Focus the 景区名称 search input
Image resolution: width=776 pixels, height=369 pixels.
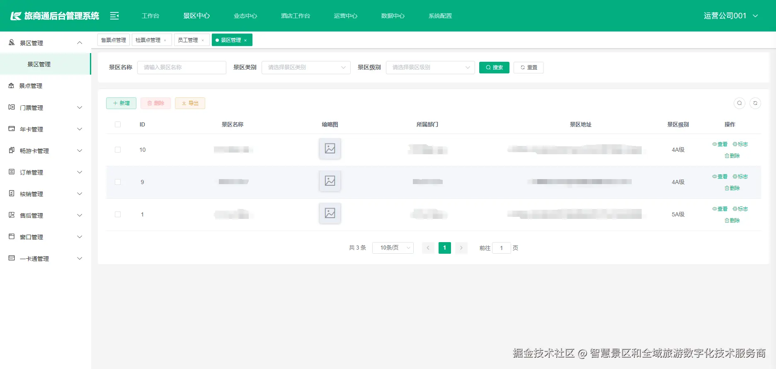click(x=182, y=68)
